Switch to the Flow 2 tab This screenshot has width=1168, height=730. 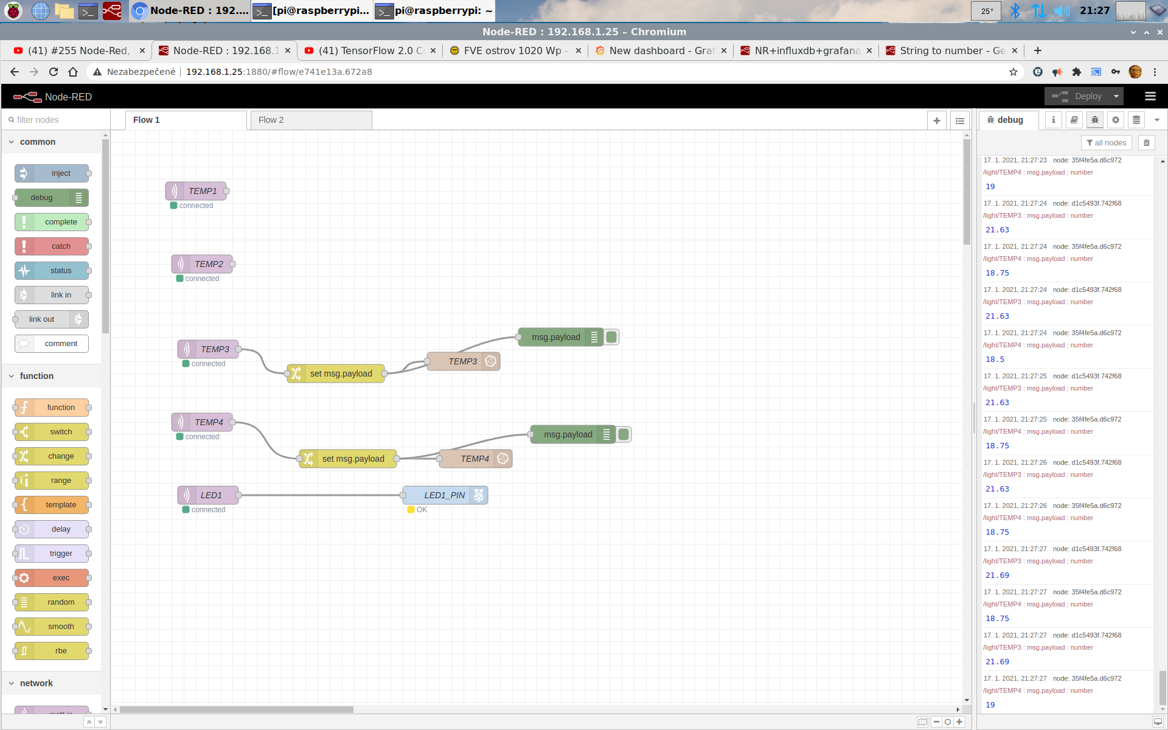(x=271, y=120)
